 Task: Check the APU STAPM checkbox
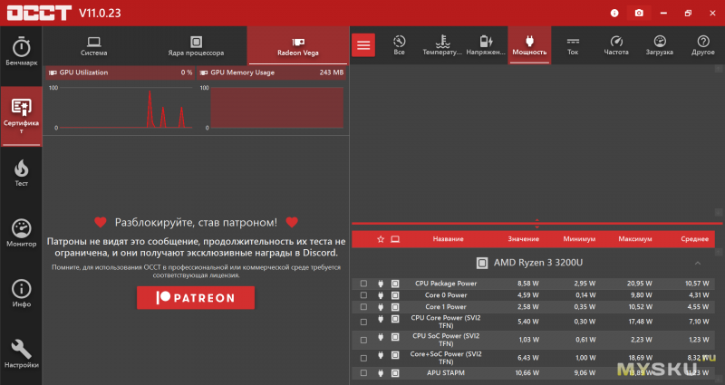click(x=364, y=372)
